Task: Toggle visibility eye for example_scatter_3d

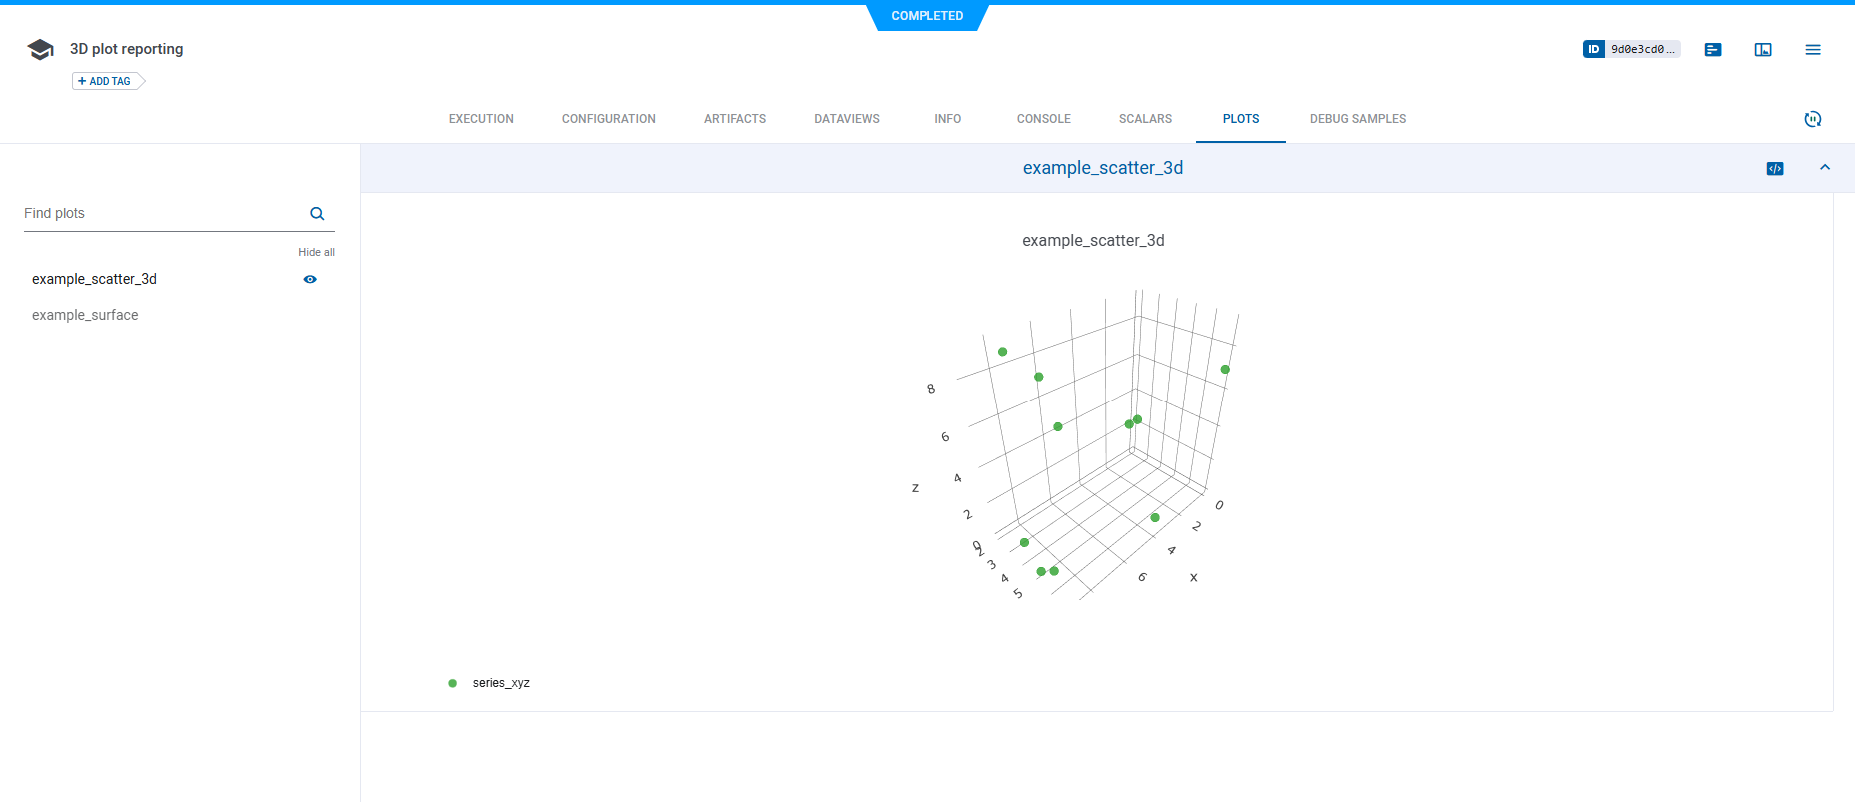Action: click(310, 280)
